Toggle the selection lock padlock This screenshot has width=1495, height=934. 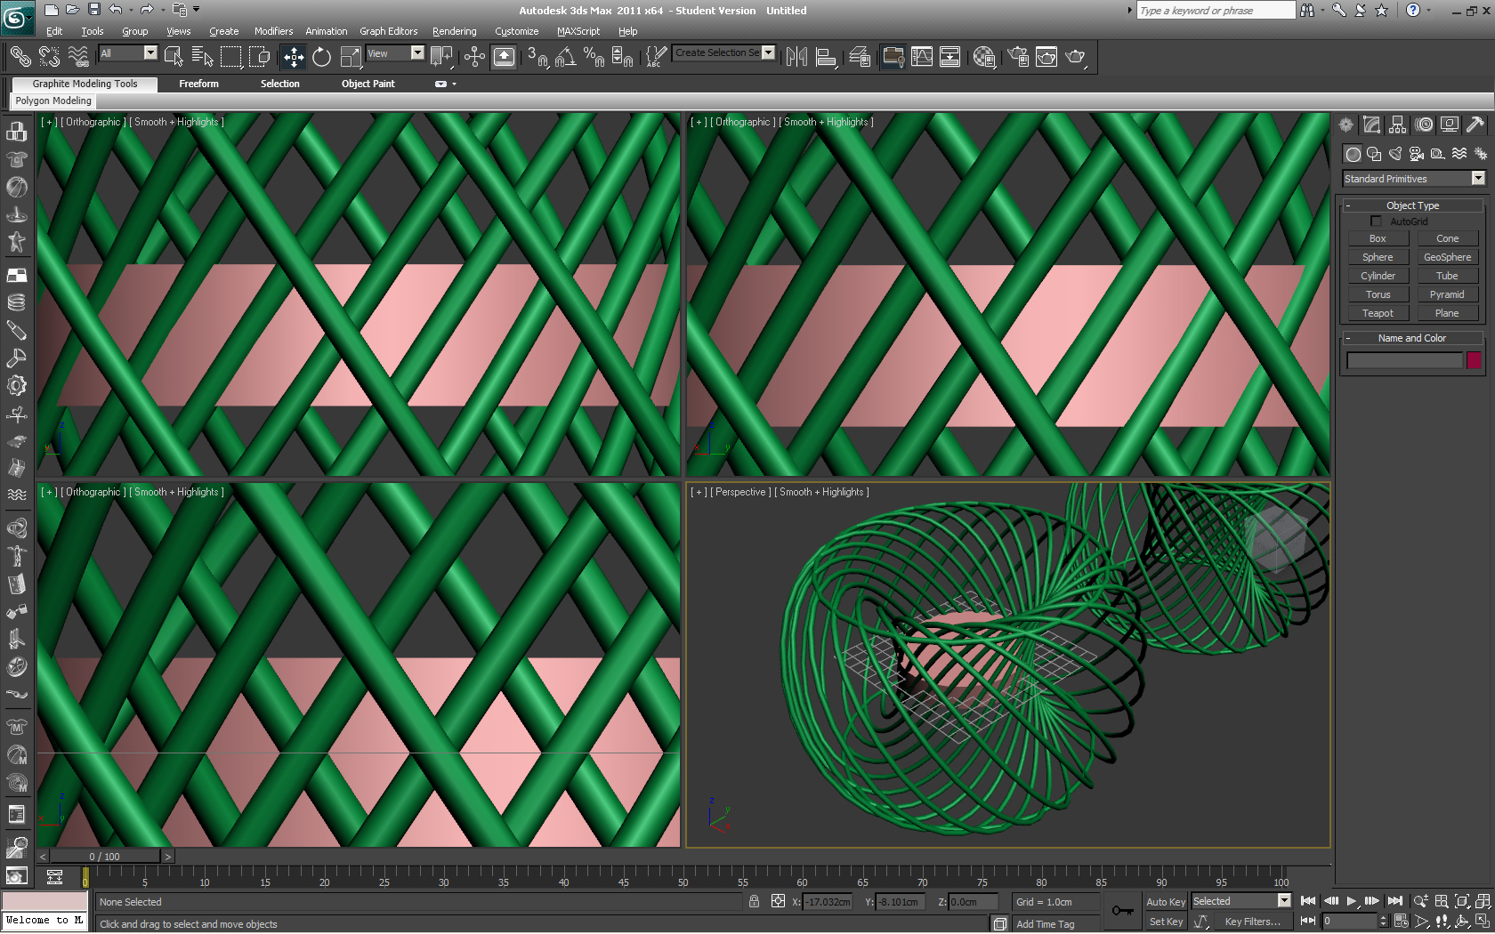[x=754, y=901]
